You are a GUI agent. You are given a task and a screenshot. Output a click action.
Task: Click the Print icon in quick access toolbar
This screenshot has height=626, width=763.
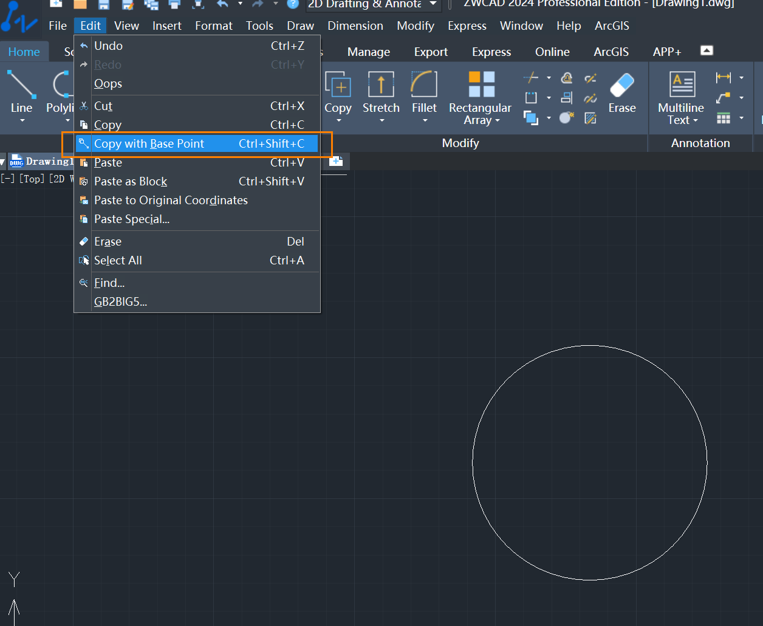175,4
